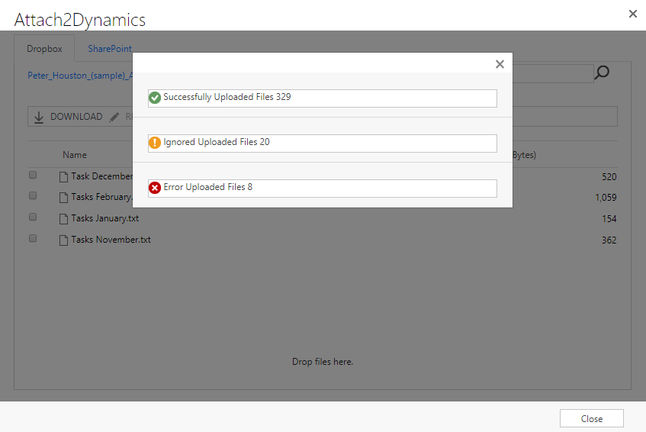Click the 362 size value
646x432 pixels.
[609, 240]
